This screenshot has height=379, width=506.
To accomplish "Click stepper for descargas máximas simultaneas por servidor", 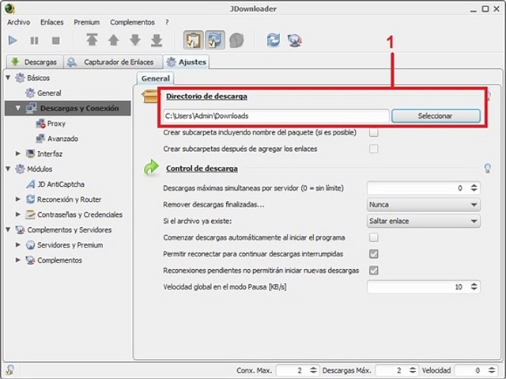I will 474,188.
